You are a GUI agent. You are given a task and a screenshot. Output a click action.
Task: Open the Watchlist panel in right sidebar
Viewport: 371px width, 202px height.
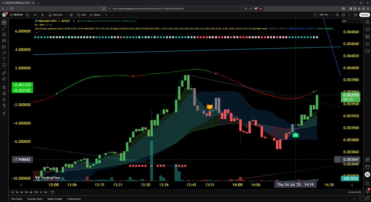coord(368,23)
